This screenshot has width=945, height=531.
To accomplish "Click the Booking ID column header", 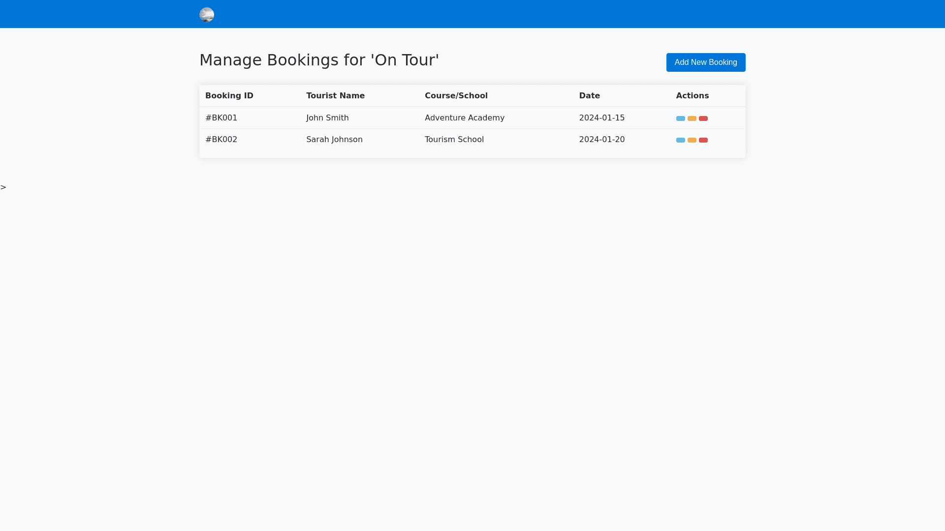I will click(229, 96).
